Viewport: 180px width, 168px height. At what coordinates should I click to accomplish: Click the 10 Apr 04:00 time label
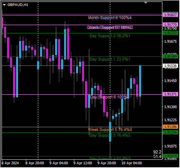point(132,163)
